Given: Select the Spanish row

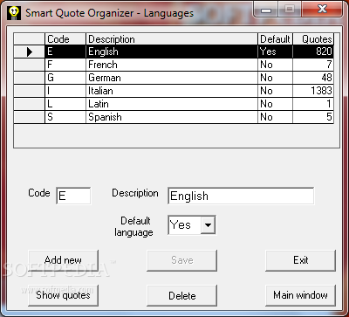Looking at the screenshot, I should [174, 117].
